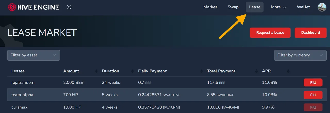
Task: Open the Filter by currency dropdown
Action: click(x=300, y=55)
